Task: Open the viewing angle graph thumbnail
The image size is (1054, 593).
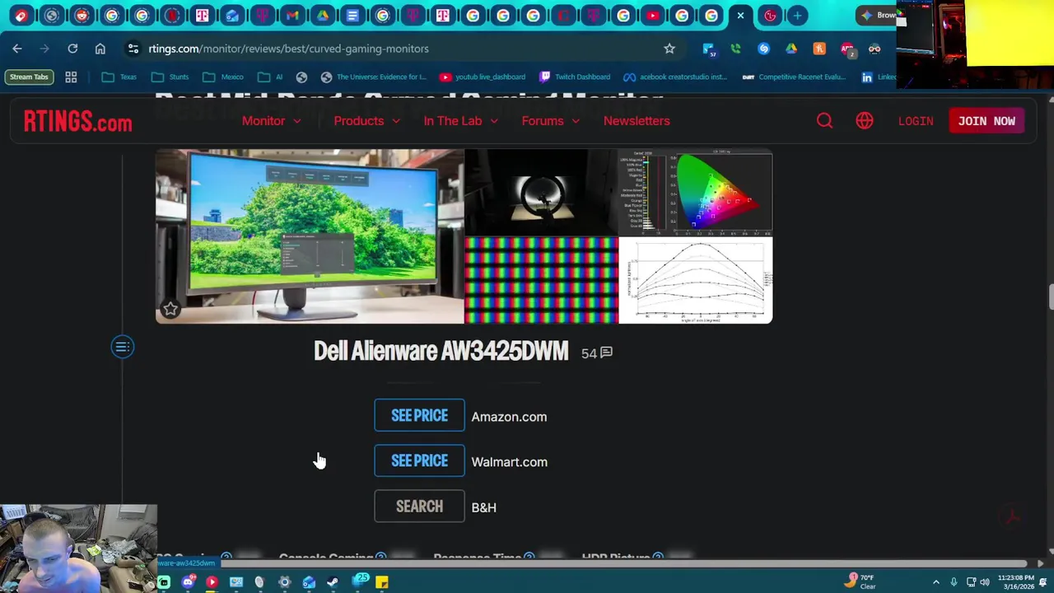Action: click(x=696, y=280)
